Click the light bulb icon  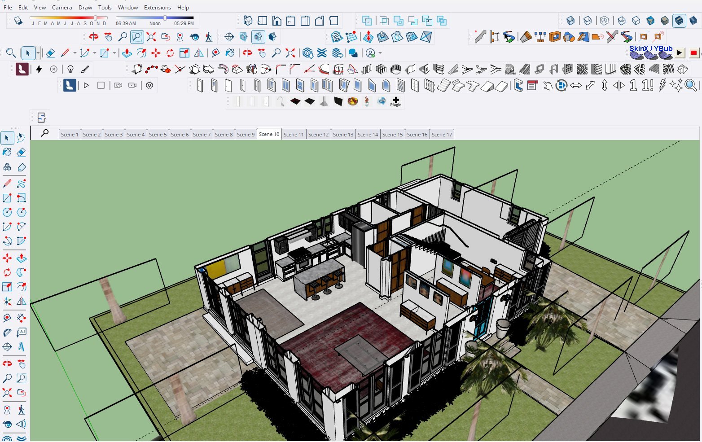(x=70, y=69)
